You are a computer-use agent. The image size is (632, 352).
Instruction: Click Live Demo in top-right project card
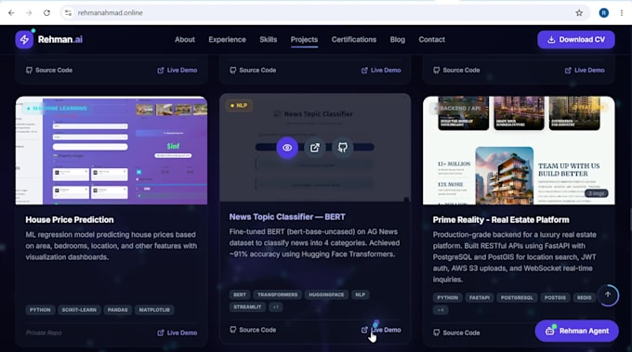tap(585, 70)
